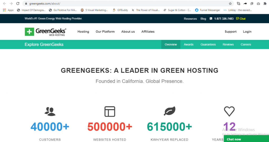The image size is (269, 142).
Task: Open the Funnel Messenger bookmark
Action: (208, 10)
